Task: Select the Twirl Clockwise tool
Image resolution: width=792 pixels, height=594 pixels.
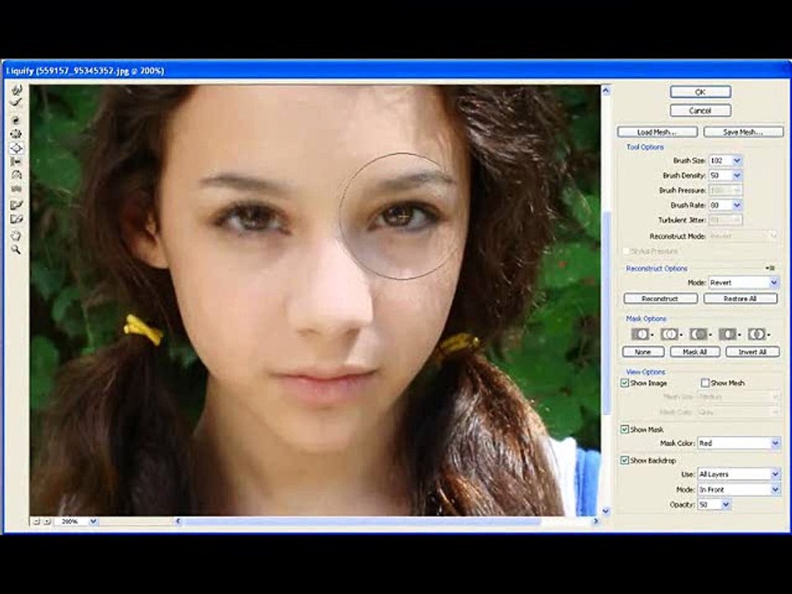Action: [x=16, y=120]
